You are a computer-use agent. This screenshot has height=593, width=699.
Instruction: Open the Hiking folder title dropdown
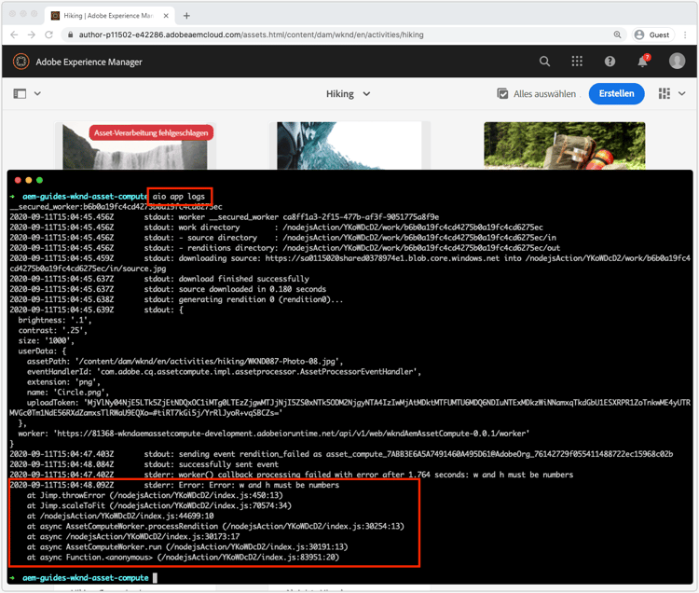pyautogui.click(x=348, y=93)
